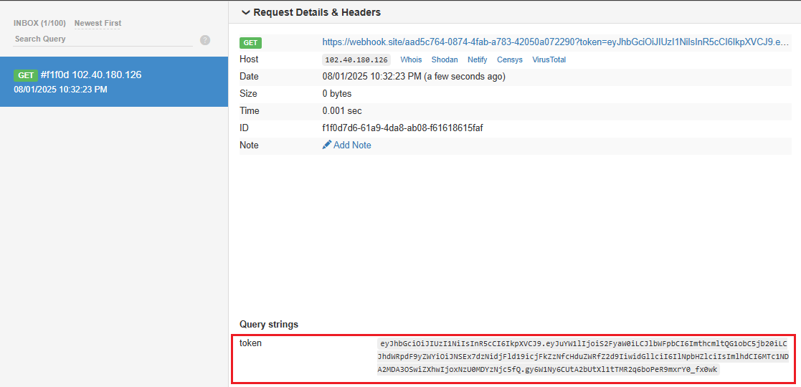The image size is (801, 387).
Task: Click the host IP 102.40.180.126 tag
Action: (356, 60)
